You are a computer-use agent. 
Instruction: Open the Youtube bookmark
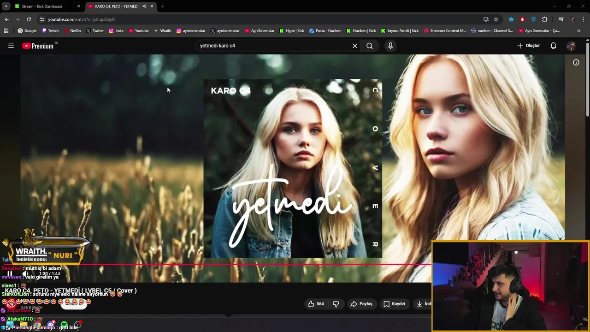point(139,31)
